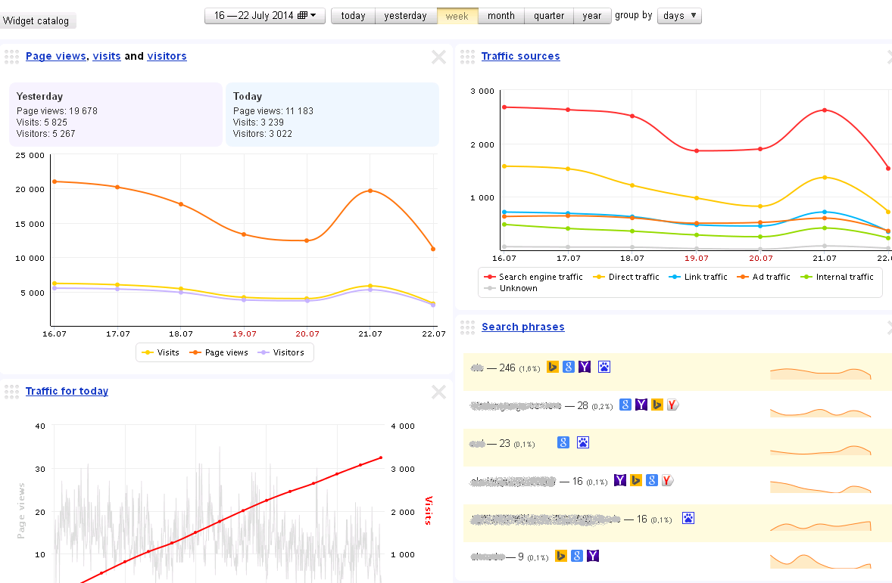
Task: Click the Baidu paw icon on the 23-hit phrase
Action: pos(583,442)
